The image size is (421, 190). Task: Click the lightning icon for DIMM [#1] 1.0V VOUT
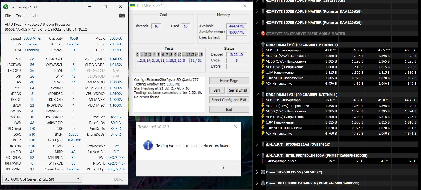coord(263,78)
